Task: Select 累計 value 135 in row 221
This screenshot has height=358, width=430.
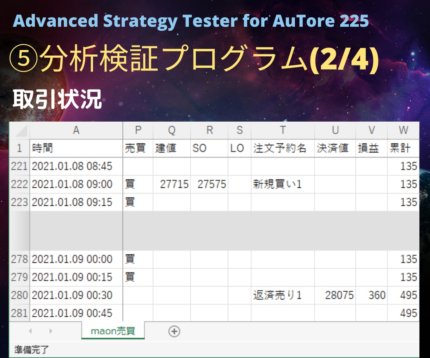Action: pyautogui.click(x=403, y=166)
